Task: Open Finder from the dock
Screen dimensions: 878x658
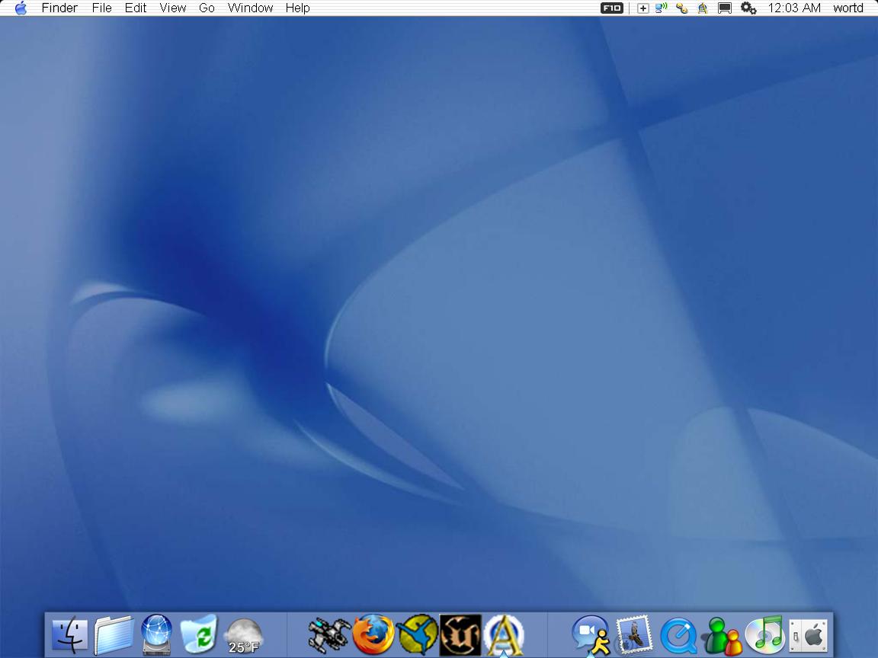Action: click(x=70, y=635)
